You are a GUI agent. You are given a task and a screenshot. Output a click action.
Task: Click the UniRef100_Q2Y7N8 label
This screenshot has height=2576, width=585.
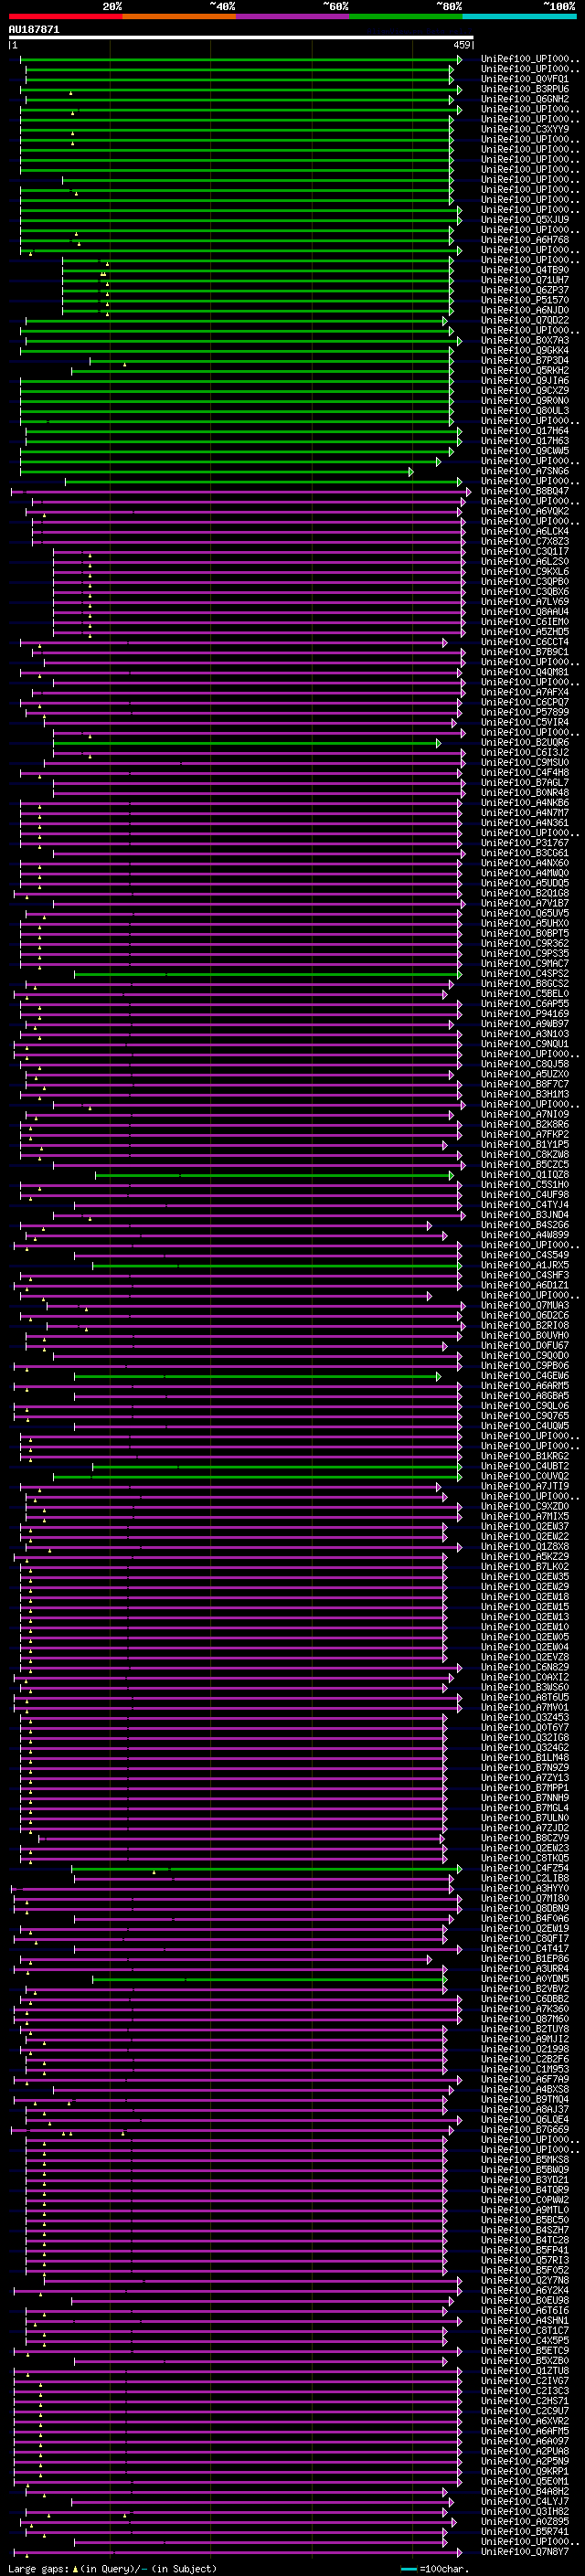coord(525,2280)
